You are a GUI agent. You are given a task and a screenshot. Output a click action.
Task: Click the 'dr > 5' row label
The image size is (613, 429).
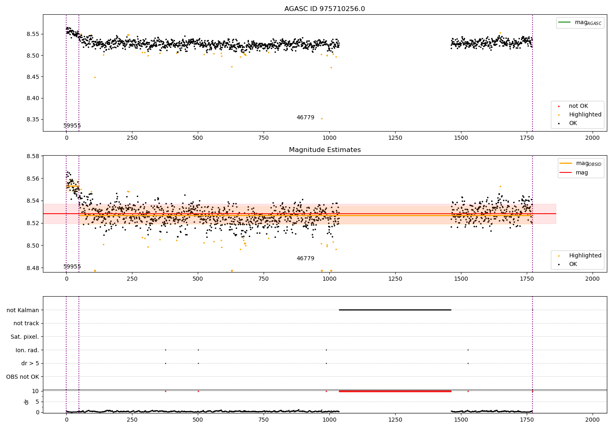pyautogui.click(x=30, y=364)
